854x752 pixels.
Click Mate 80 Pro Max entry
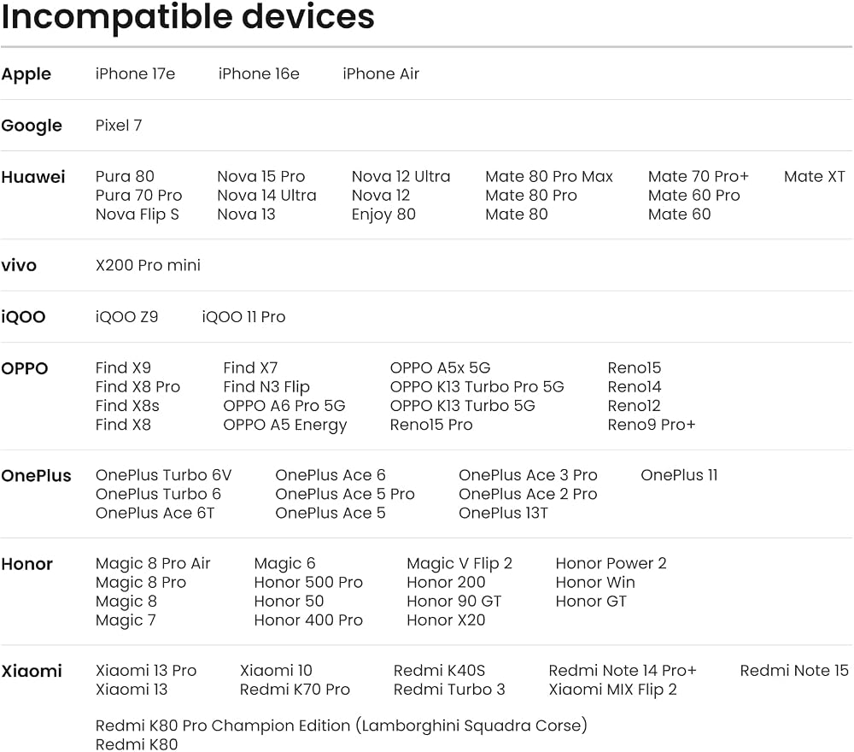549,177
